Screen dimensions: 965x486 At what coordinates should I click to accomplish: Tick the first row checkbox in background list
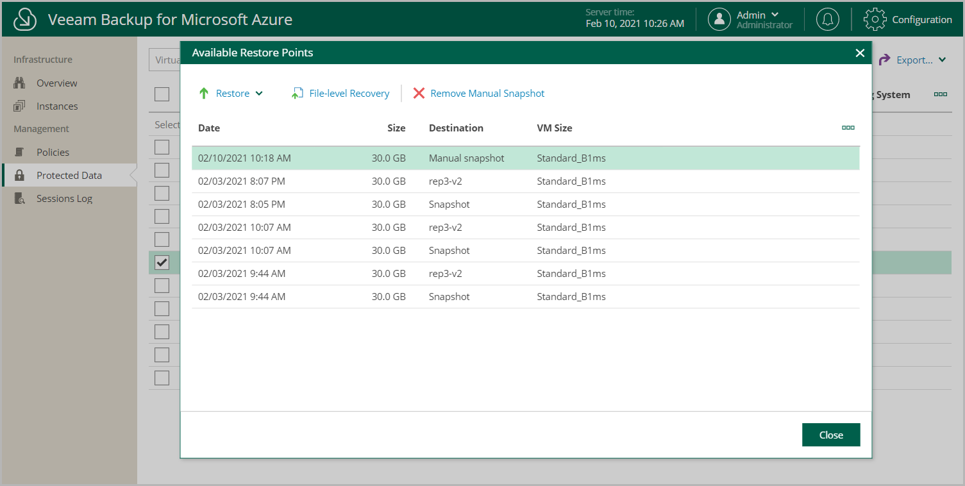click(162, 147)
